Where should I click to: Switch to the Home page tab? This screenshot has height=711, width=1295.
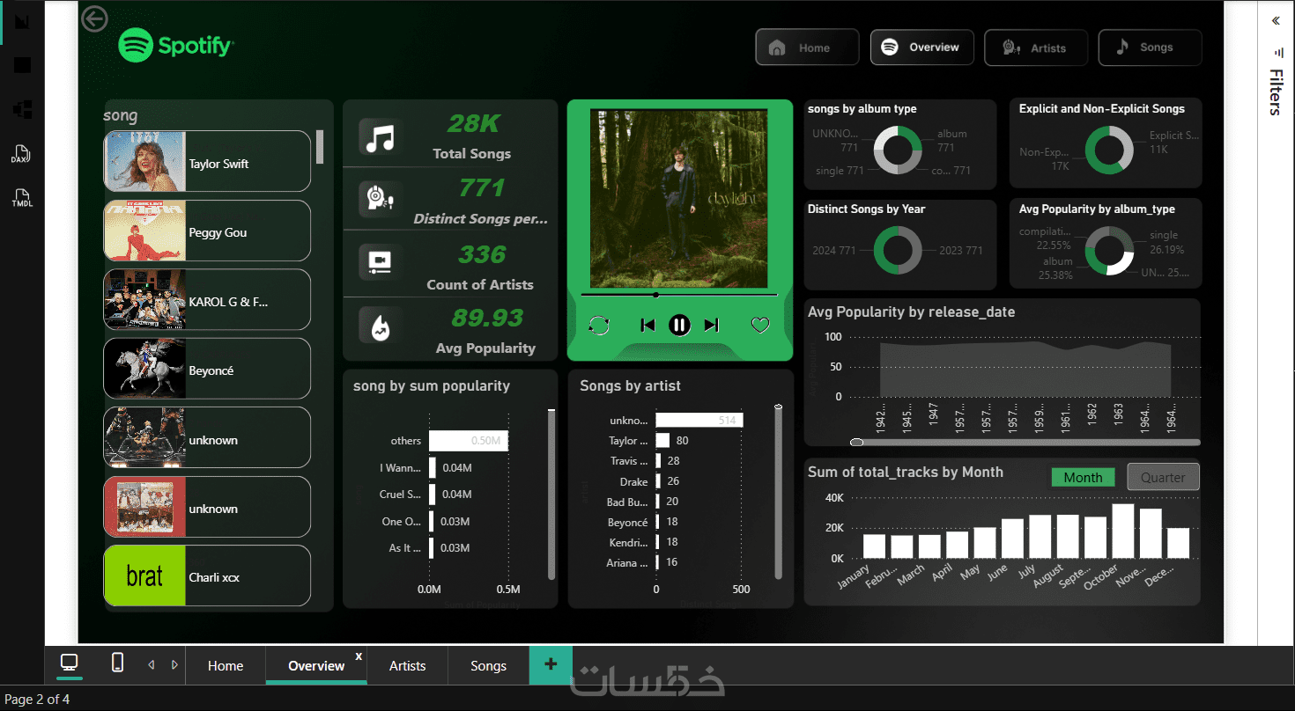(226, 665)
